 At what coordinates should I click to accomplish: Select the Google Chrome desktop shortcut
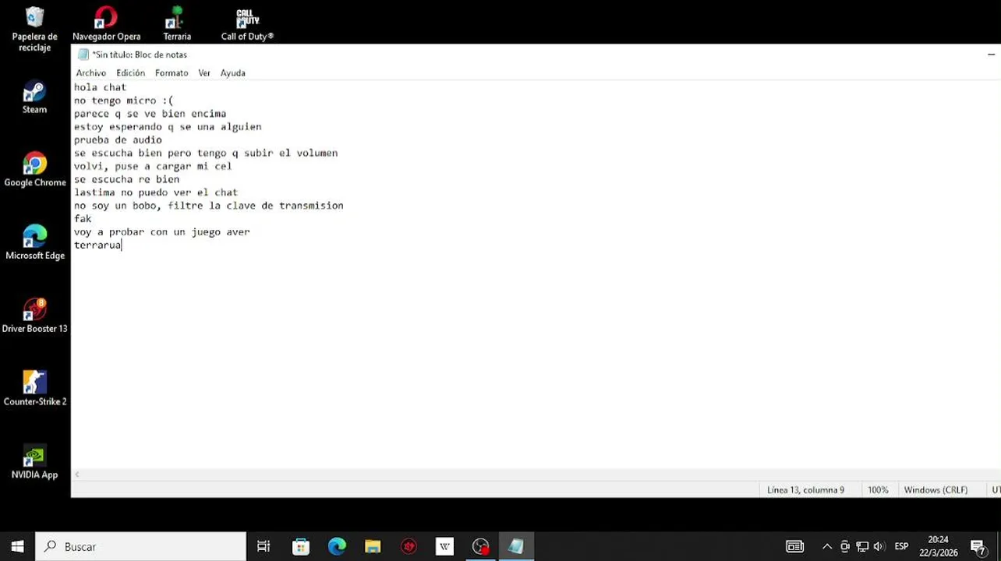point(34,170)
